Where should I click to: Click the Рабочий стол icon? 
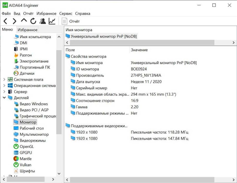16,128
